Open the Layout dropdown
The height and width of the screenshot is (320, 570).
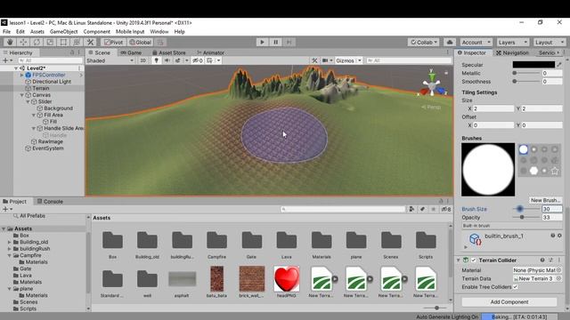pyautogui.click(x=550, y=42)
